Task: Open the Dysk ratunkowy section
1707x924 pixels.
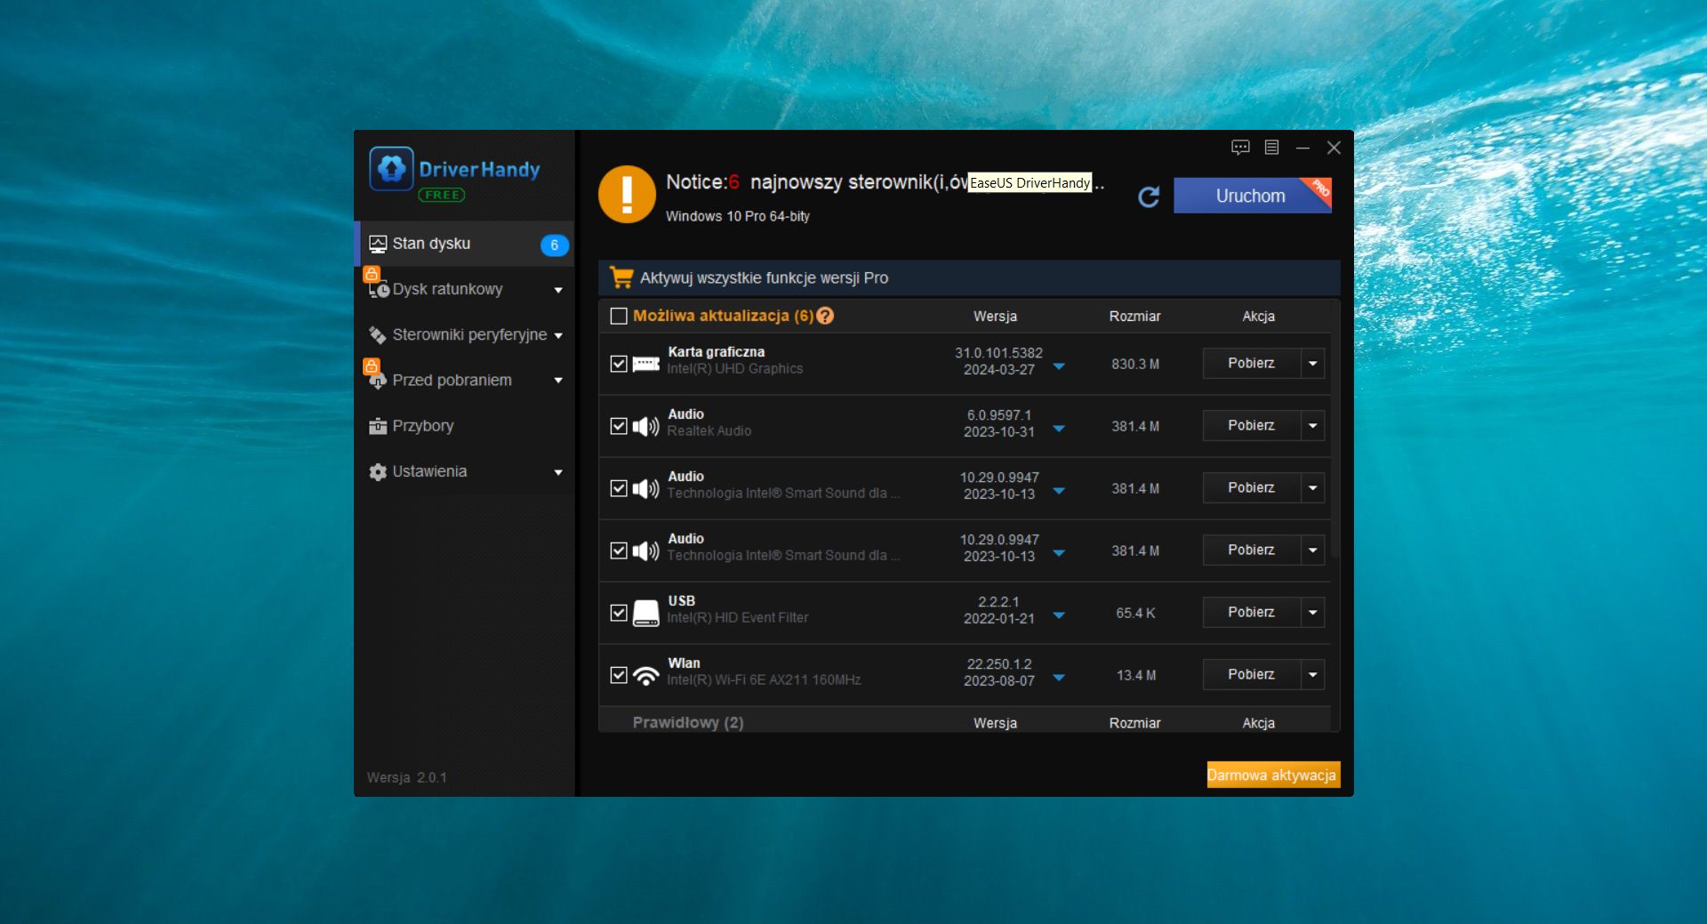Action: point(448,289)
